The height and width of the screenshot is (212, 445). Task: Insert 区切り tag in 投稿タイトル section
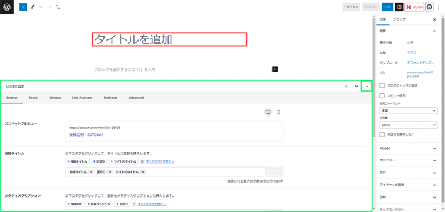pyautogui.click(x=99, y=161)
